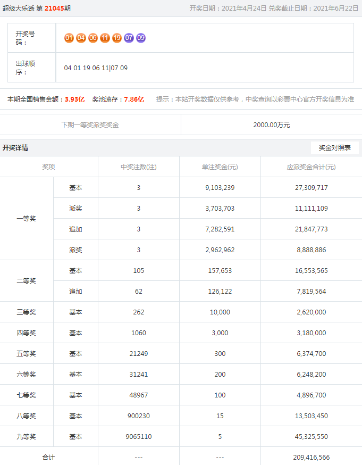362x465 pixels.
Task: Click eighth prize winner count 900230
Action: point(139,416)
